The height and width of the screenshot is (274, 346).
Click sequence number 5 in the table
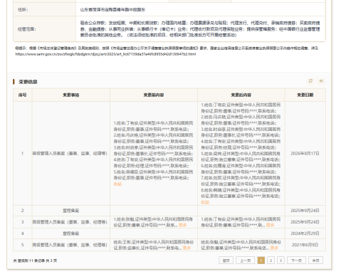23,245
